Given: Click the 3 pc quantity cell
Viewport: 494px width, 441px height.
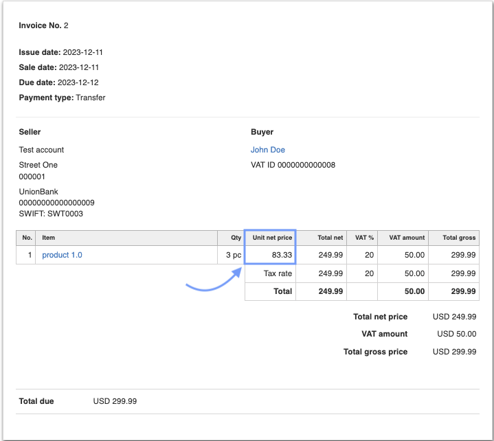Looking at the screenshot, I should pyautogui.click(x=232, y=255).
